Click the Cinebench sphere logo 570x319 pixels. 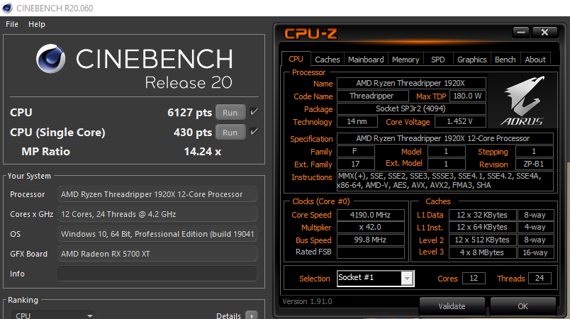51,59
